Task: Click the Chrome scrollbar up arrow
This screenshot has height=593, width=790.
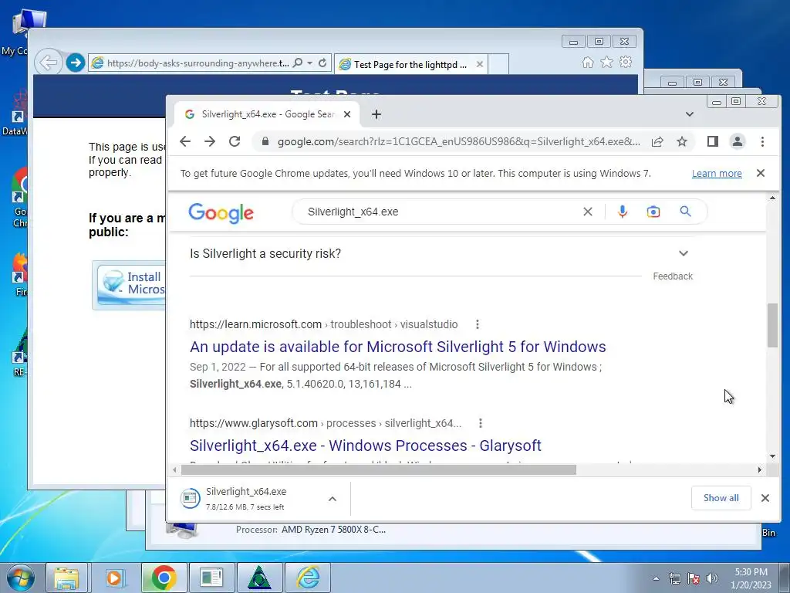Action: [772, 198]
